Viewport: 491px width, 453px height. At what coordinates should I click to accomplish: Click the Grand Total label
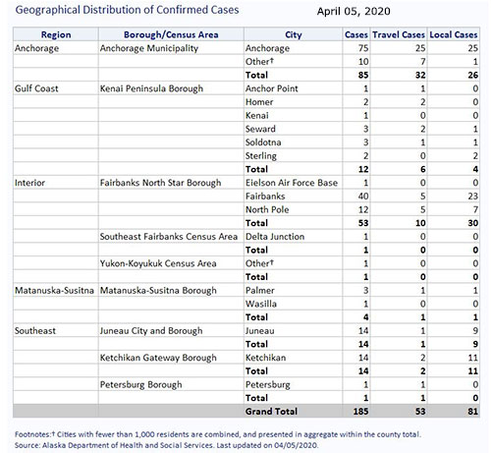[x=271, y=412]
